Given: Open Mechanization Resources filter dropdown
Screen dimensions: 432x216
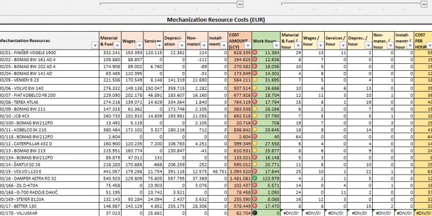Looking at the screenshot, I should (x=95, y=46).
